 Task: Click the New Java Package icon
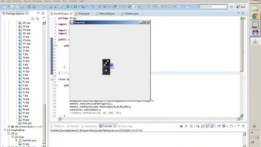pos(100,7)
